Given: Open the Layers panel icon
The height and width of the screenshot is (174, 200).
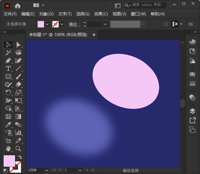Looking at the screenshot, I should pyautogui.click(x=192, y=111).
